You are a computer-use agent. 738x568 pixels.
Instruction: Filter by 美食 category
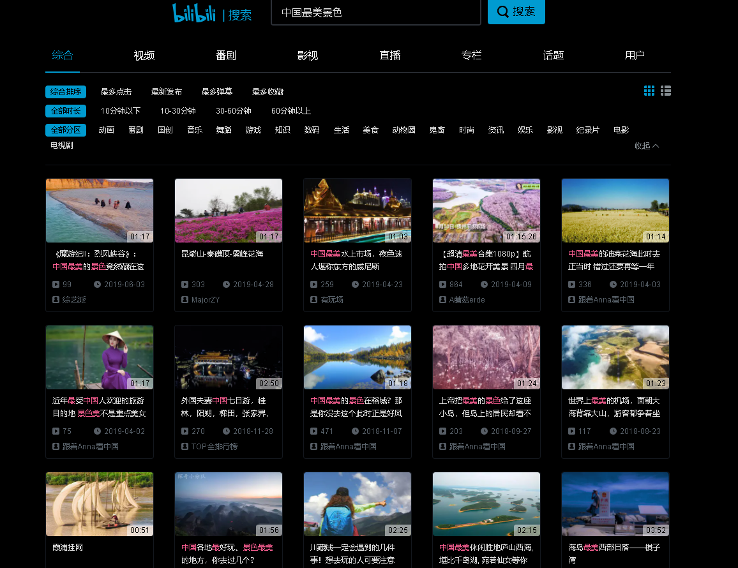point(370,130)
